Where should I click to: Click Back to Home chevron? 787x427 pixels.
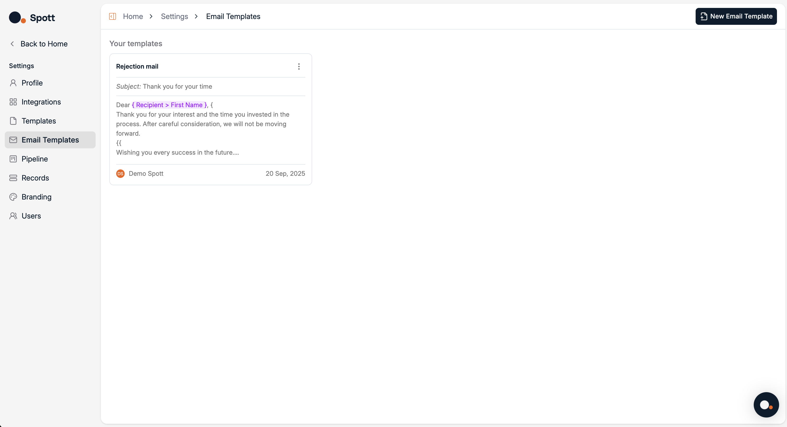pyautogui.click(x=12, y=44)
